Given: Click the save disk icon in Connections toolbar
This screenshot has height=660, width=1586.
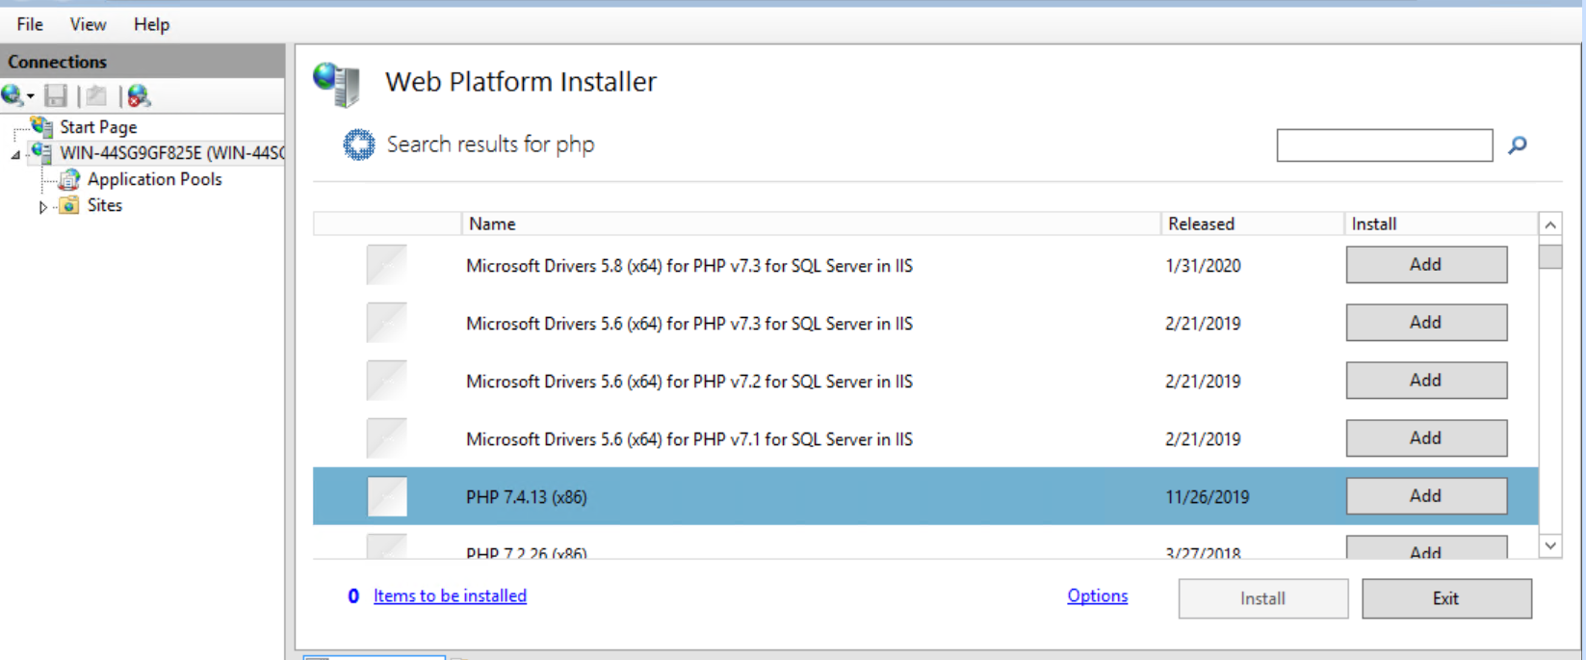Looking at the screenshot, I should [56, 95].
